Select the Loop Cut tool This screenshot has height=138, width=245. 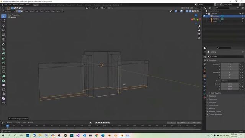[x=3, y=67]
